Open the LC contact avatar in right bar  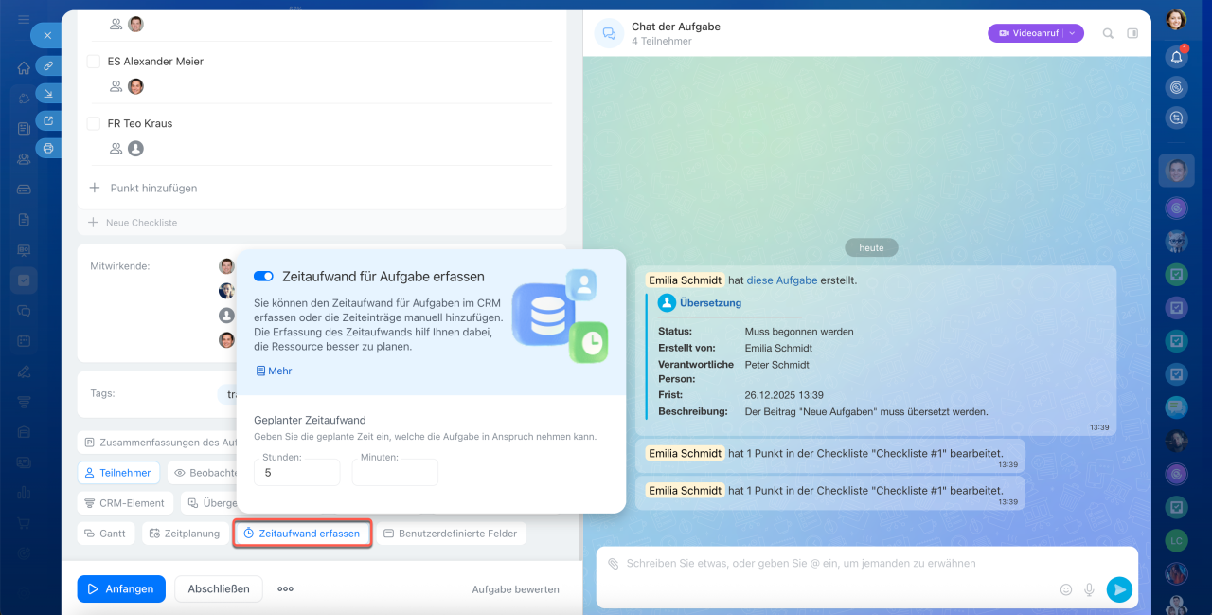click(1177, 540)
